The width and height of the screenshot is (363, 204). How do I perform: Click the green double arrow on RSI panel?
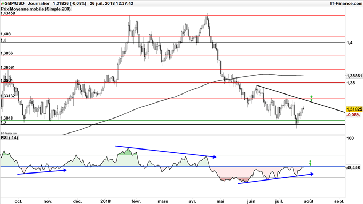[x=310, y=163]
